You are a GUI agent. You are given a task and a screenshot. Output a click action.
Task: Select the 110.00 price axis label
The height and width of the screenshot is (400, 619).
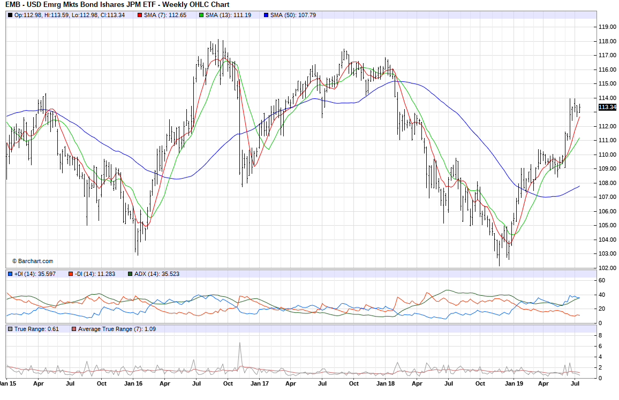pyautogui.click(x=607, y=155)
